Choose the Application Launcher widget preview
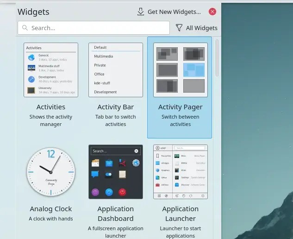Image resolution: width=293 pixels, height=239 pixels. [x=181, y=172]
